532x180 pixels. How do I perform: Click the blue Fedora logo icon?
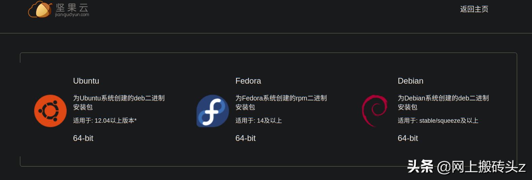(x=213, y=111)
